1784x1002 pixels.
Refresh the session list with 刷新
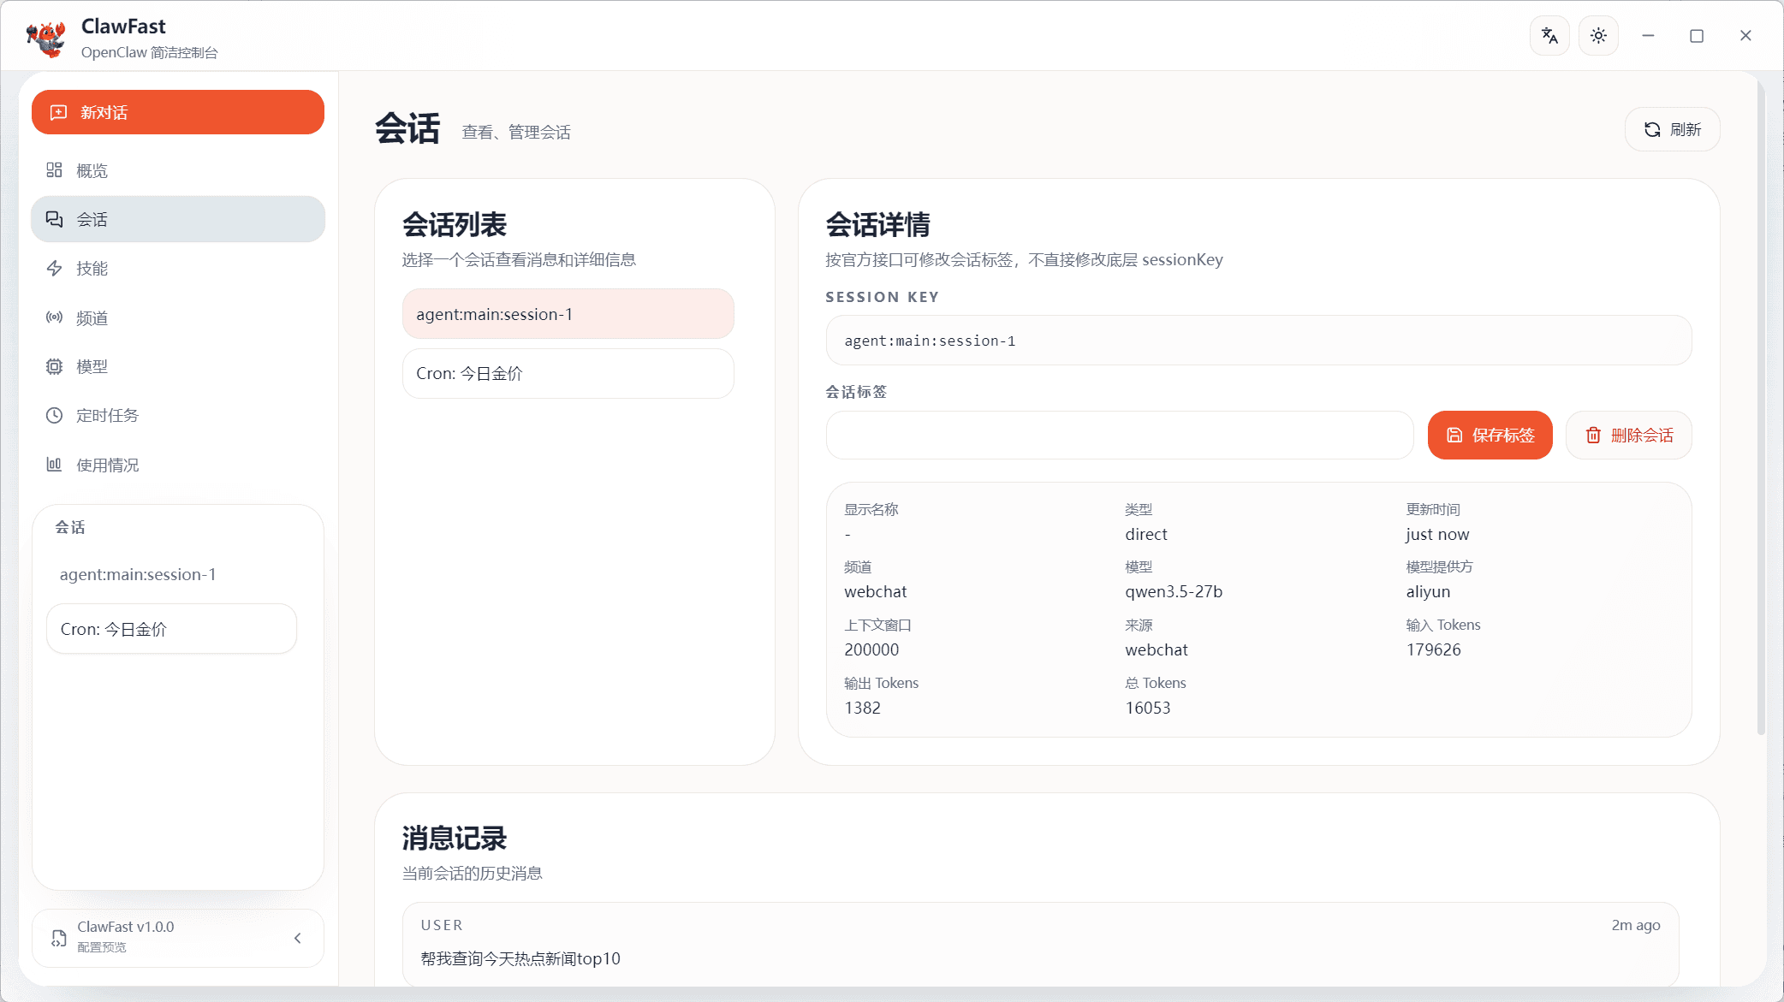1670,128
